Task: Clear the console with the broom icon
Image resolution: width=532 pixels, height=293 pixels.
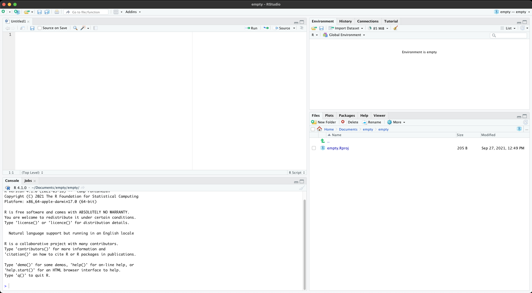Action: click(x=302, y=188)
